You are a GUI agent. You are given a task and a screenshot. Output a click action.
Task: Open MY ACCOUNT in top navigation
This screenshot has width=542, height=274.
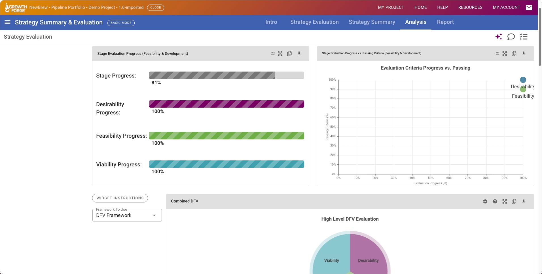click(507, 7)
